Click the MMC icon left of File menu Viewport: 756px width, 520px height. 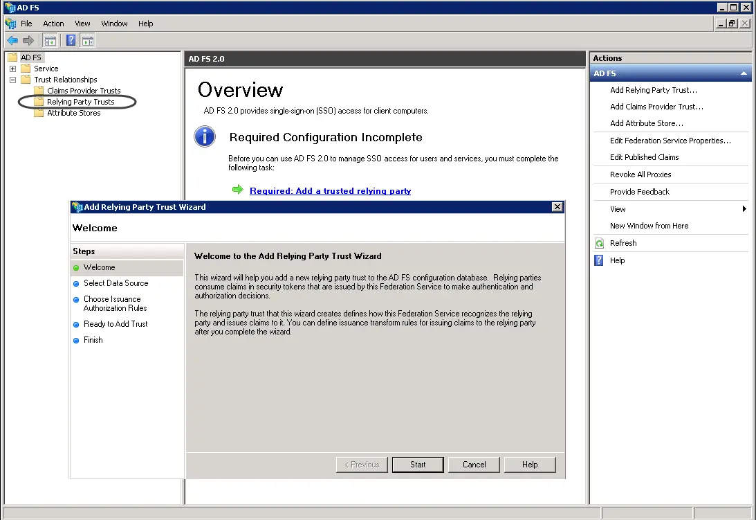10,24
